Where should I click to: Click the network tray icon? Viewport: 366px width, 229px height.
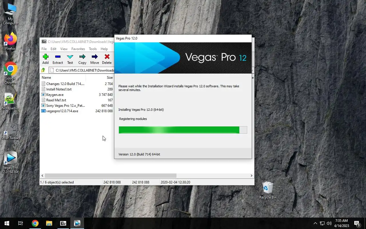click(322, 223)
